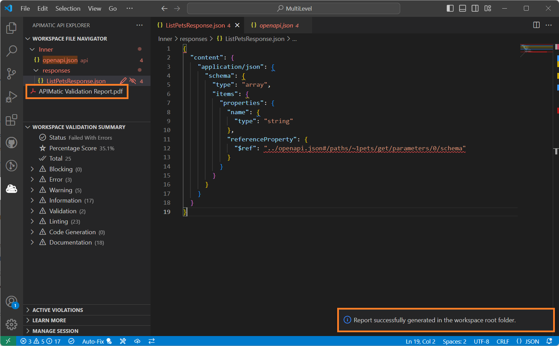The width and height of the screenshot is (559, 346).
Task: Open the File menu
Action: 25,9
